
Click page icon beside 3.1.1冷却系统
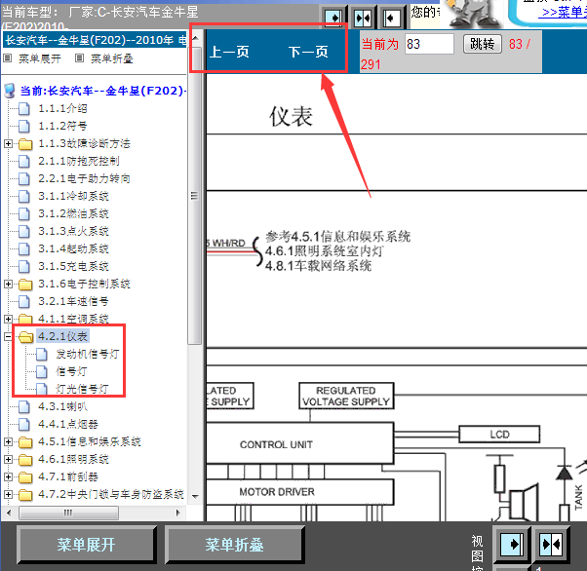[x=24, y=196]
